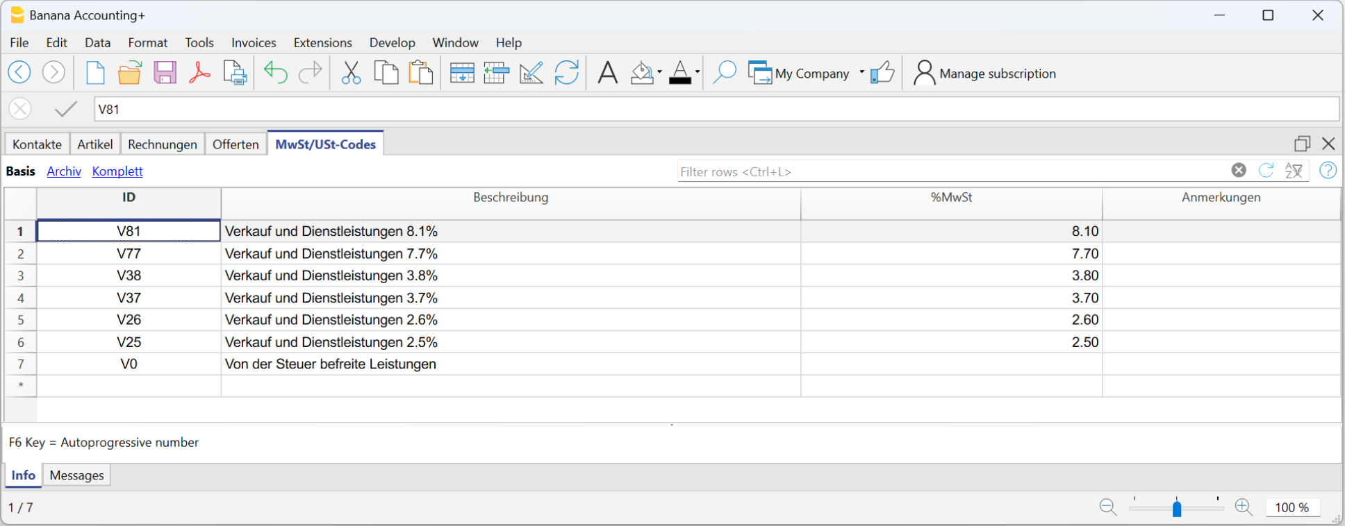
Task: Click the filter sort options icon
Action: tap(1294, 170)
